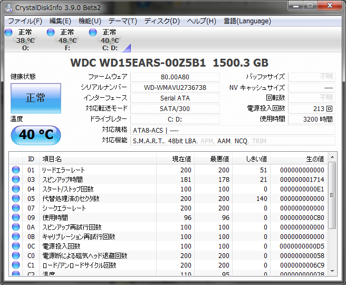The width and height of the screenshot is (346, 285).
Task: Click status icon for スピンアップ再試行回数 row
Action: (x=16, y=227)
